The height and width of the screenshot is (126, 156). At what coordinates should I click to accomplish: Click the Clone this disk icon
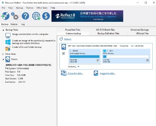64,73
